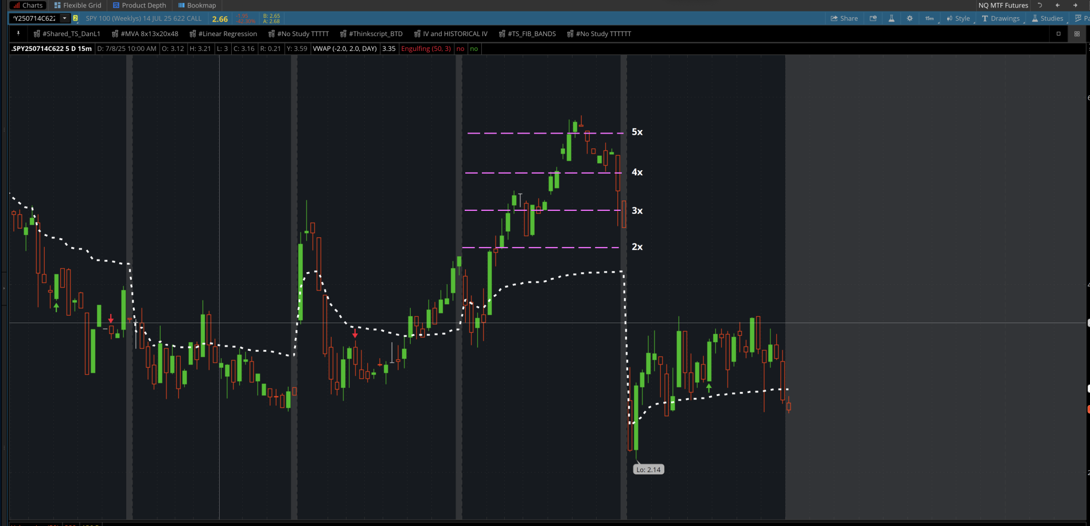The height and width of the screenshot is (526, 1090).
Task: Click the NQ MTF Futures workspace label
Action: click(1003, 5)
